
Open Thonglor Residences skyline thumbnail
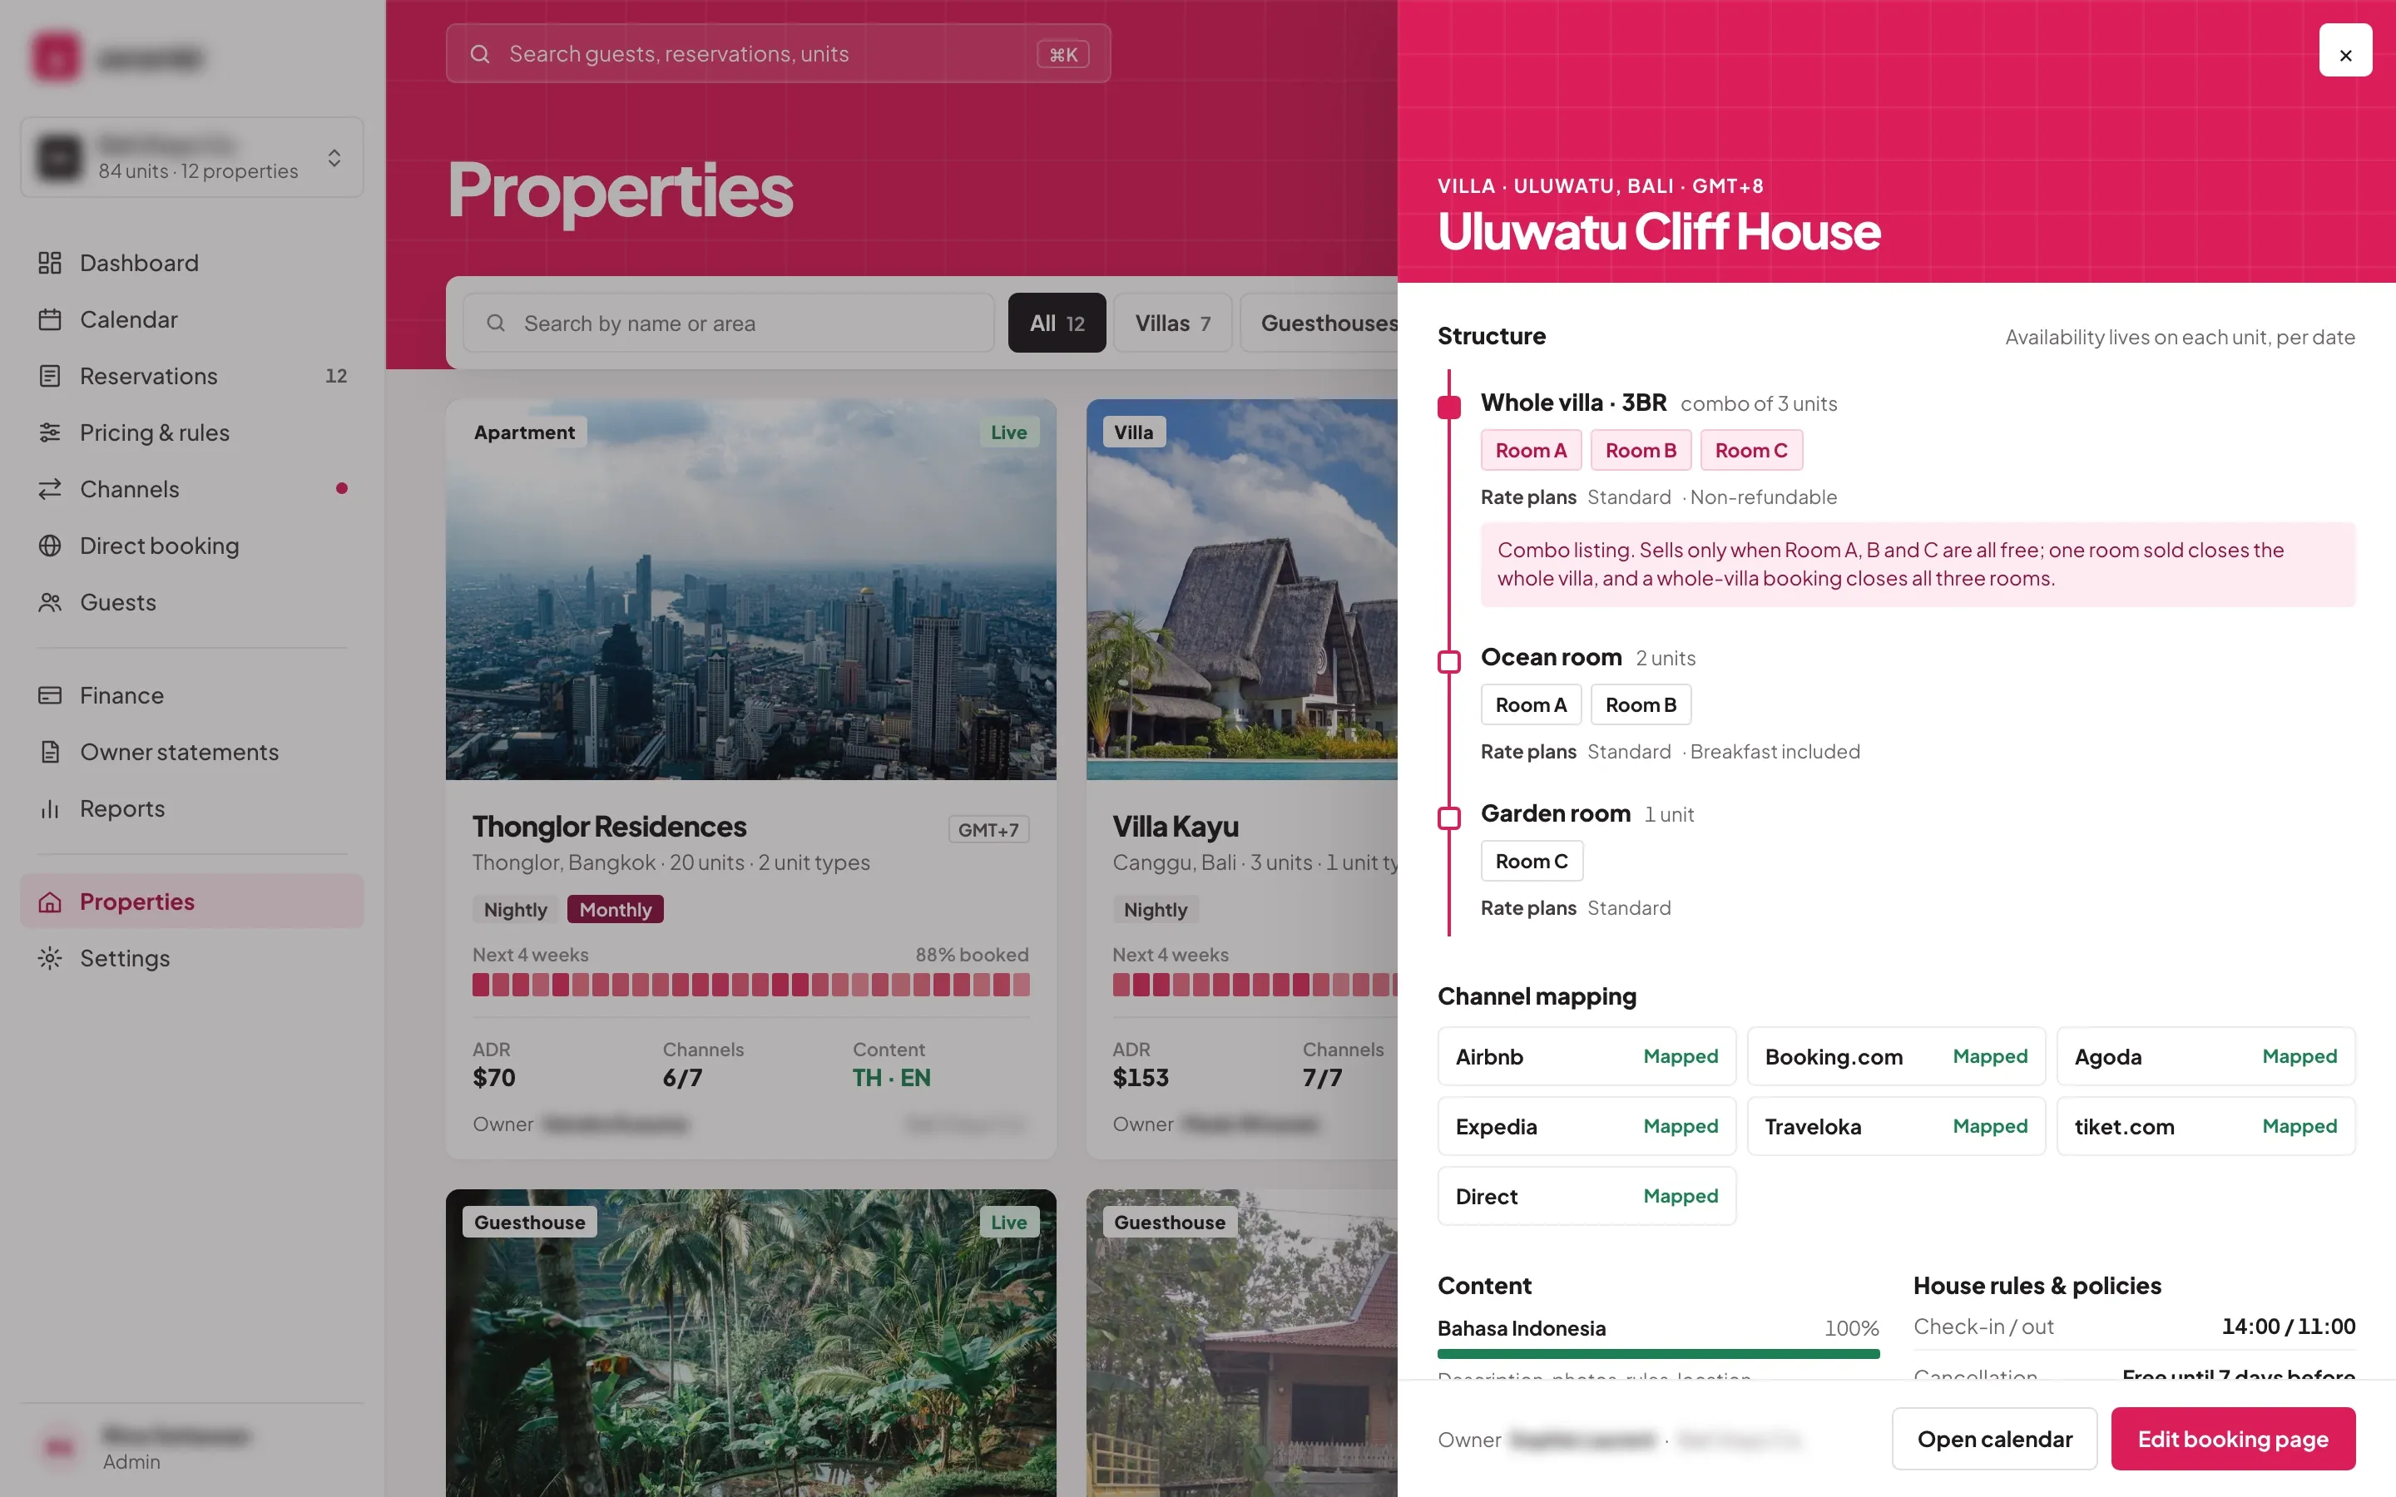coord(750,589)
